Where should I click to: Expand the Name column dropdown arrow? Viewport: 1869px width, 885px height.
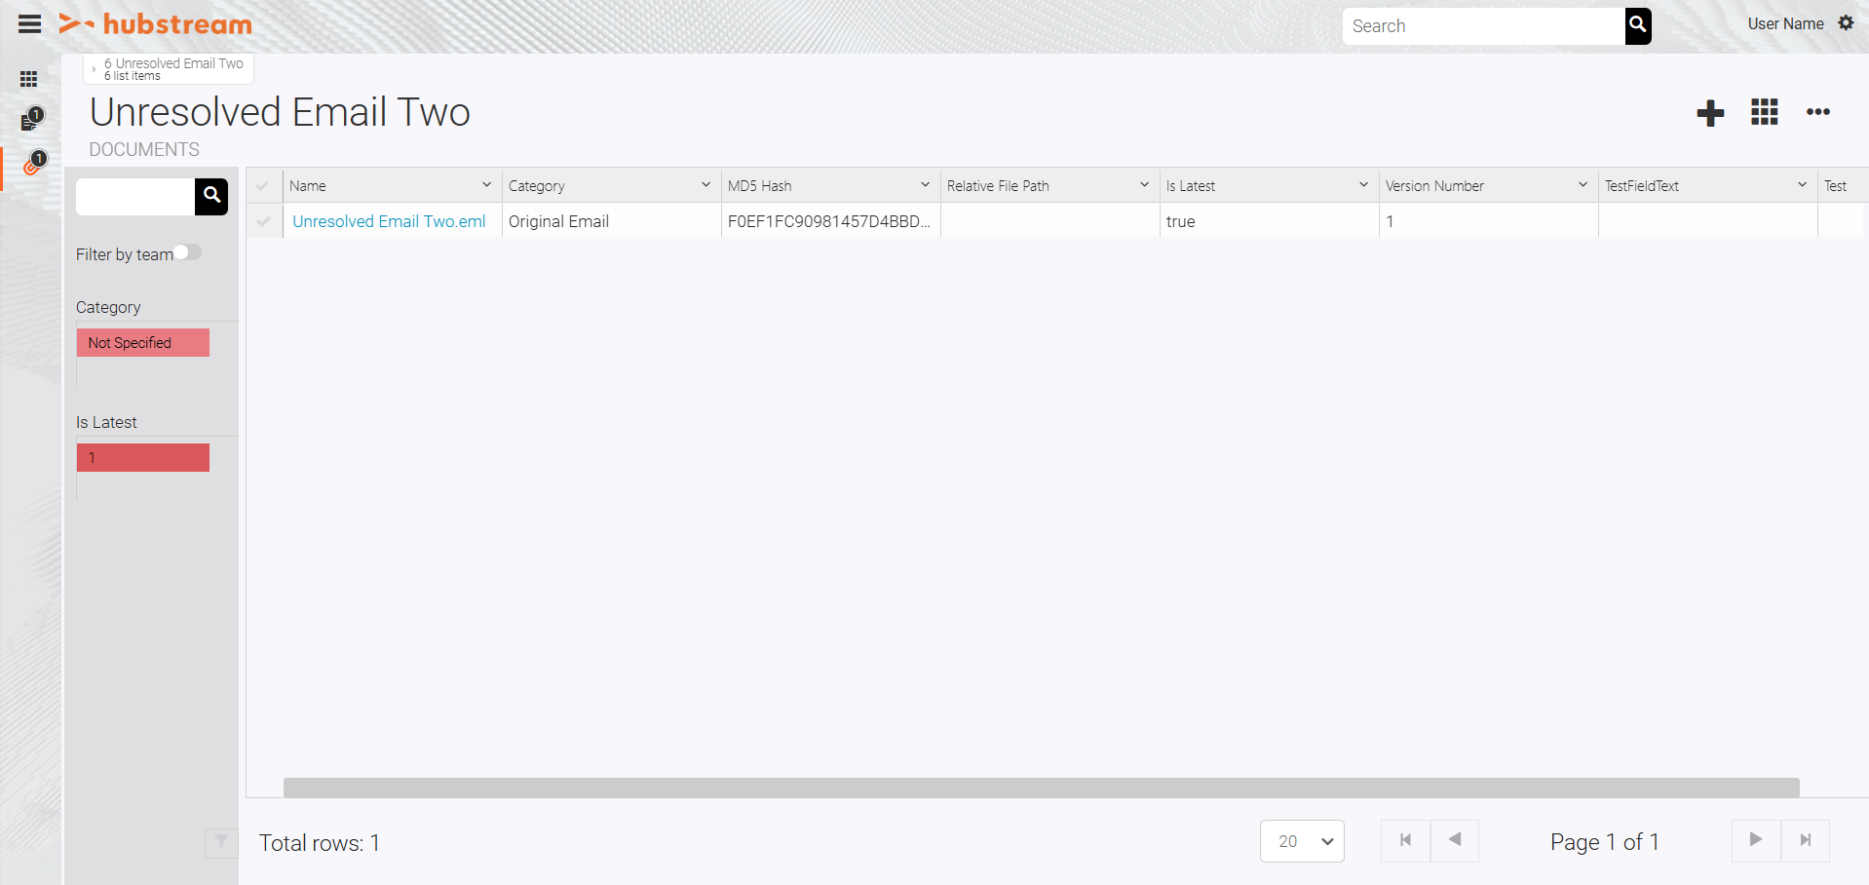click(x=486, y=185)
